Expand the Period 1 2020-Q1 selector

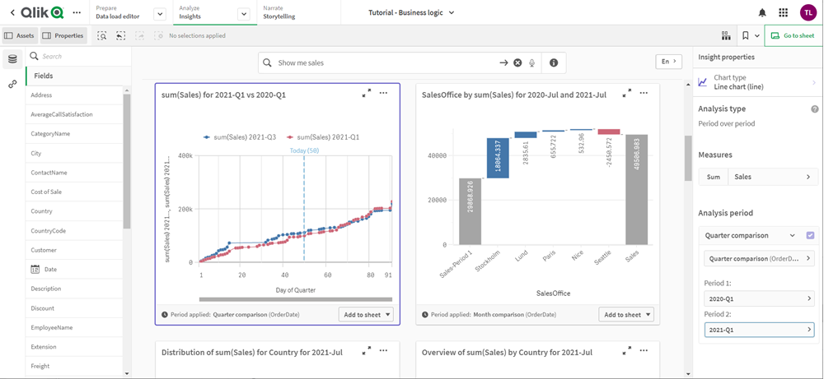[759, 298]
